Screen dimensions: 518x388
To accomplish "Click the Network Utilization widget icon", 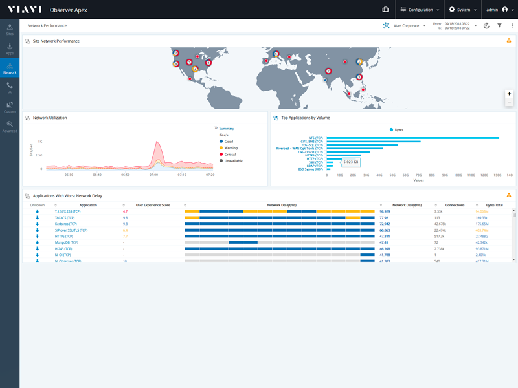I will click(27, 118).
